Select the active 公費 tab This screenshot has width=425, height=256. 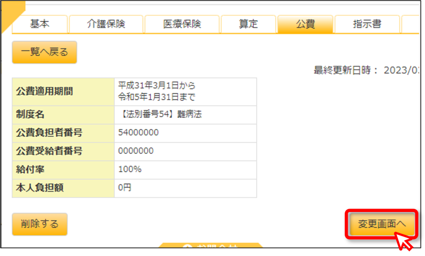pyautogui.click(x=305, y=24)
